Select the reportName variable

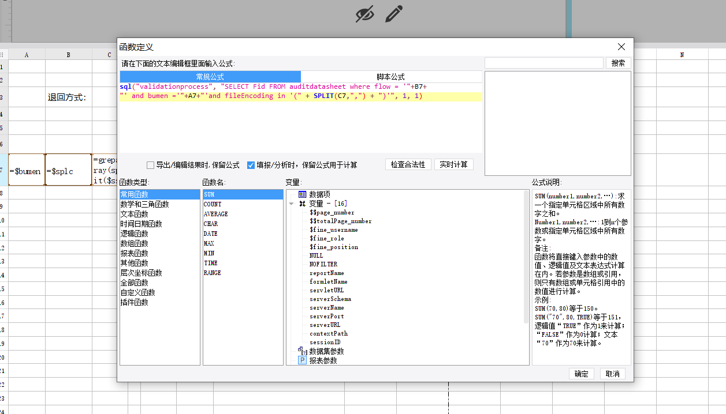pyautogui.click(x=327, y=273)
